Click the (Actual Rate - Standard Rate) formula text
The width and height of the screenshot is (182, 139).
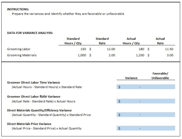44,101
